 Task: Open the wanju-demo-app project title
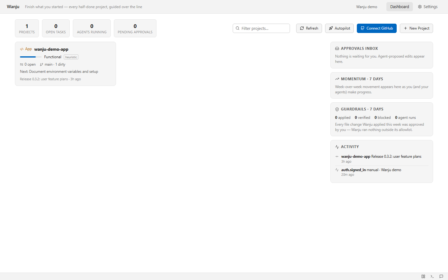(x=51, y=49)
